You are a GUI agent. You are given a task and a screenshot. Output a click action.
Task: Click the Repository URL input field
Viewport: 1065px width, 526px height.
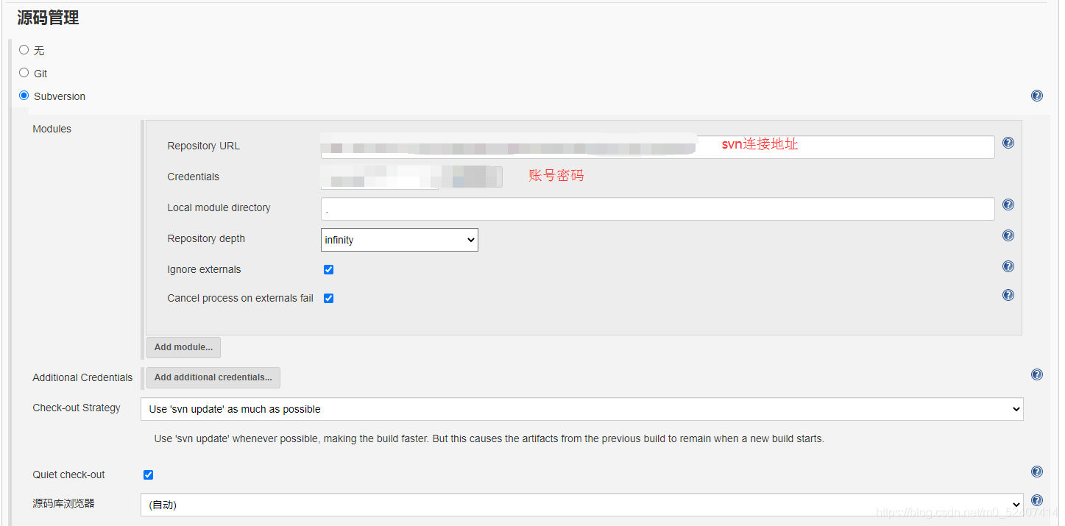[x=657, y=146]
